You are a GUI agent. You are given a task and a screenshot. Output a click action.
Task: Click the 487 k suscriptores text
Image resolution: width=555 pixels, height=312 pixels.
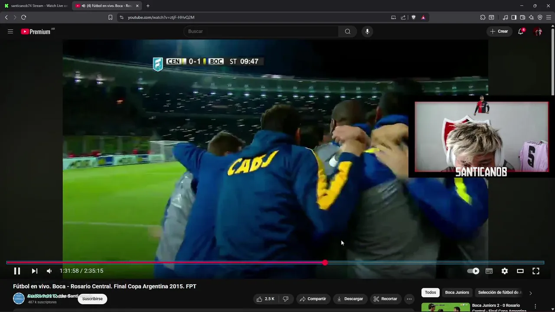pos(42,302)
